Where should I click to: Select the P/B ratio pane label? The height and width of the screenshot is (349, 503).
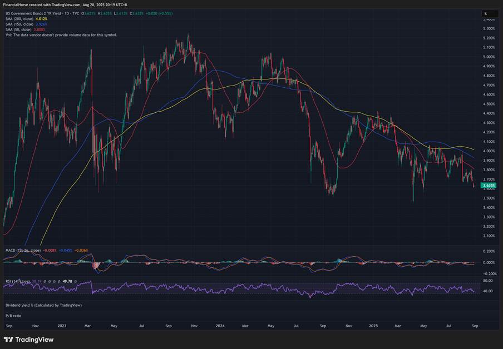[13, 315]
